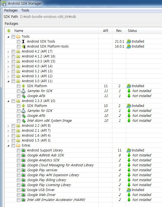Open the Tools menu
Screen dimensions: 162x207
click(x=25, y=10)
